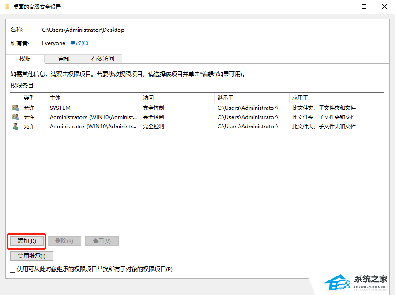The width and height of the screenshot is (395, 295).
Task: Open the 有效访问 tab
Action: point(102,59)
